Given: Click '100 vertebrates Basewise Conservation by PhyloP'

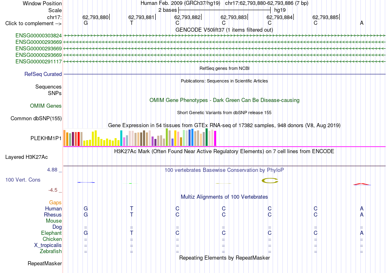Looking at the screenshot, I should pos(224,170).
